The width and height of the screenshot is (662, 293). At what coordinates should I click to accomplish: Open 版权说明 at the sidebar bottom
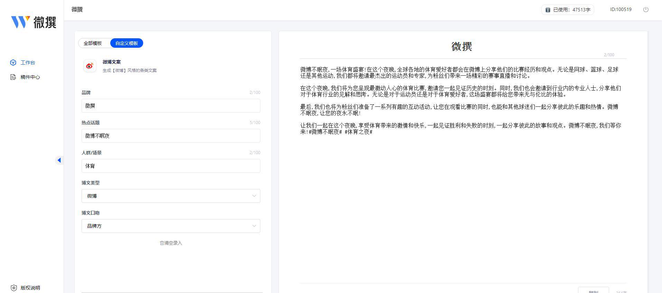click(x=30, y=288)
